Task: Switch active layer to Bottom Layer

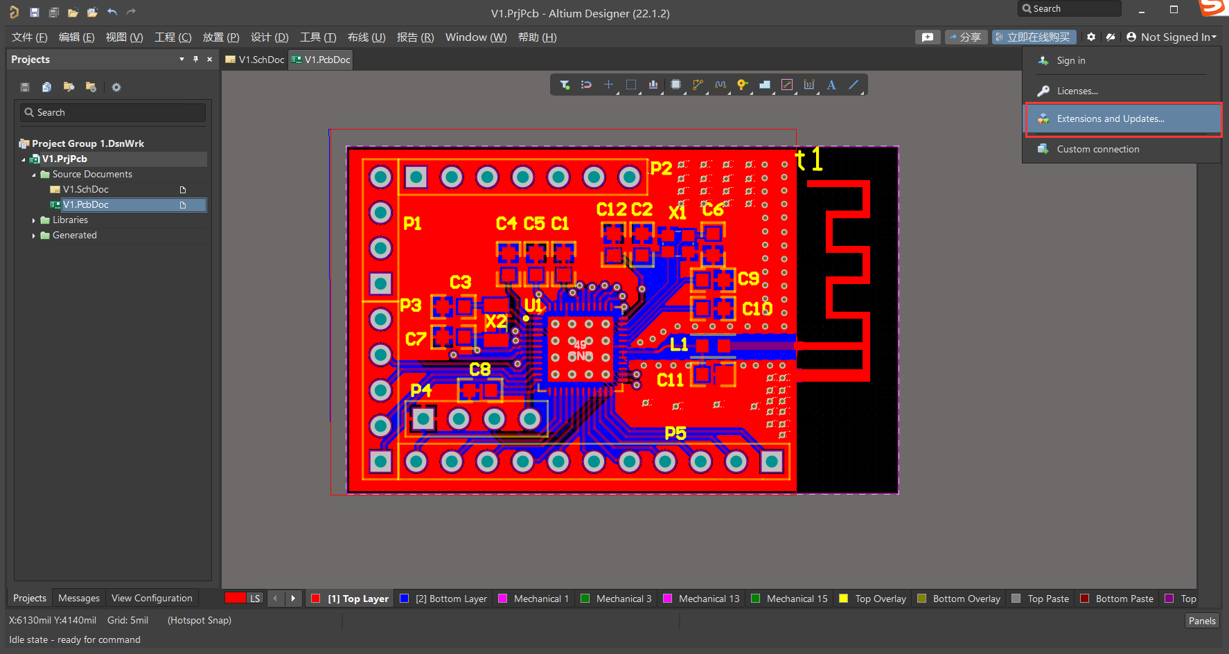Action: (x=443, y=598)
